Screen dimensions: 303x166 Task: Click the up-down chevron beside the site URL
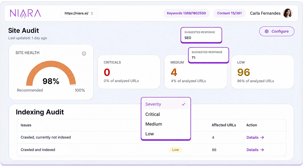click(92, 13)
